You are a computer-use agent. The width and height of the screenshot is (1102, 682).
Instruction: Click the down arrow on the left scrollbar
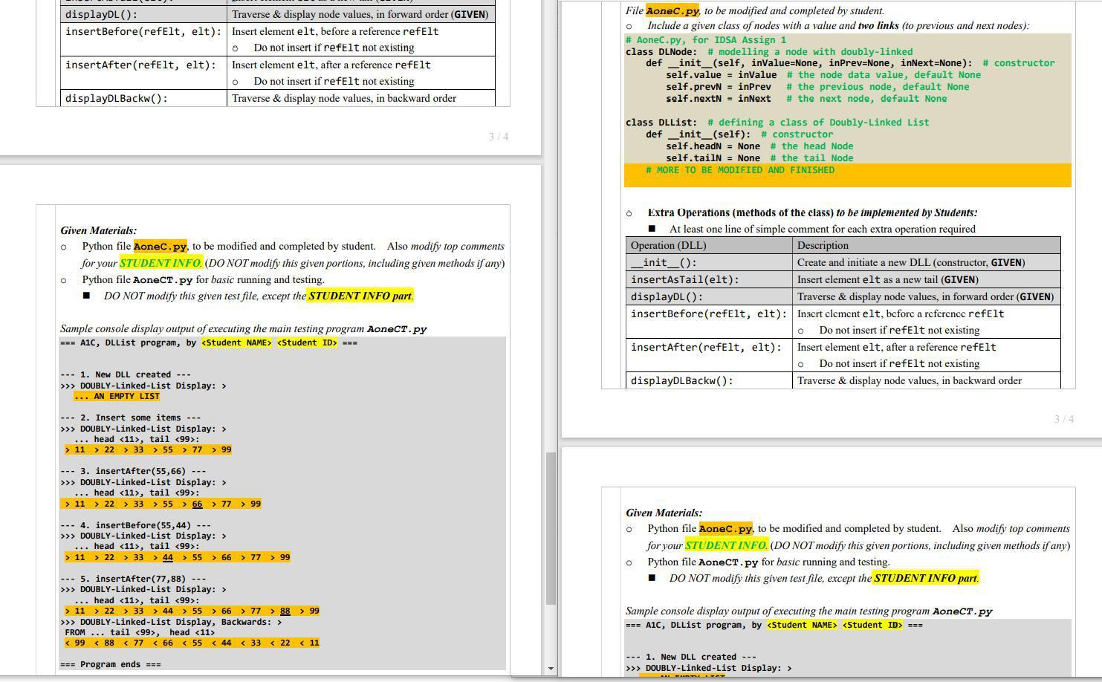(x=551, y=668)
